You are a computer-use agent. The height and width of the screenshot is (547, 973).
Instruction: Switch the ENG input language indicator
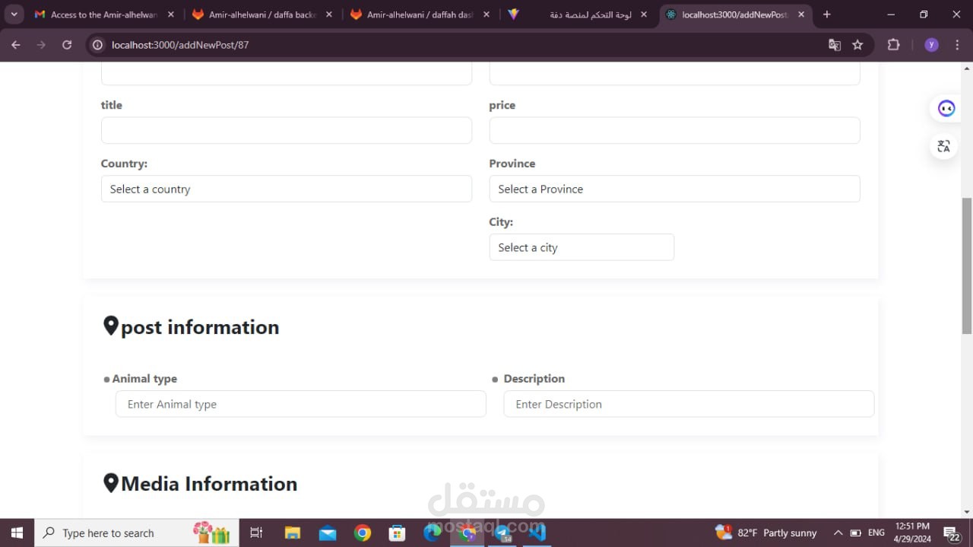[x=876, y=533]
